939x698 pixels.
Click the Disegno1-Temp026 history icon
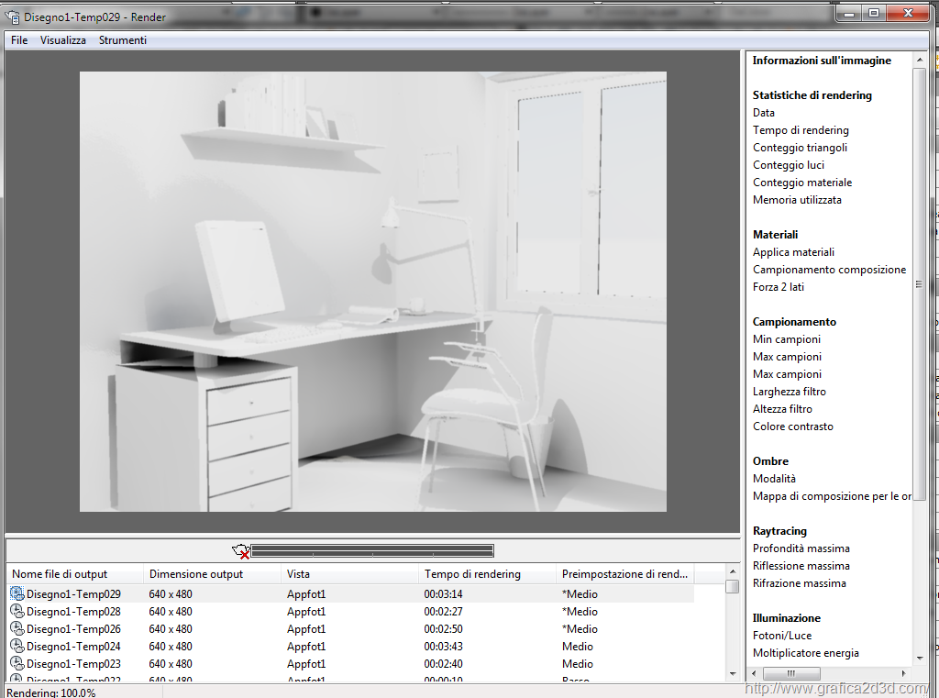tap(17, 629)
